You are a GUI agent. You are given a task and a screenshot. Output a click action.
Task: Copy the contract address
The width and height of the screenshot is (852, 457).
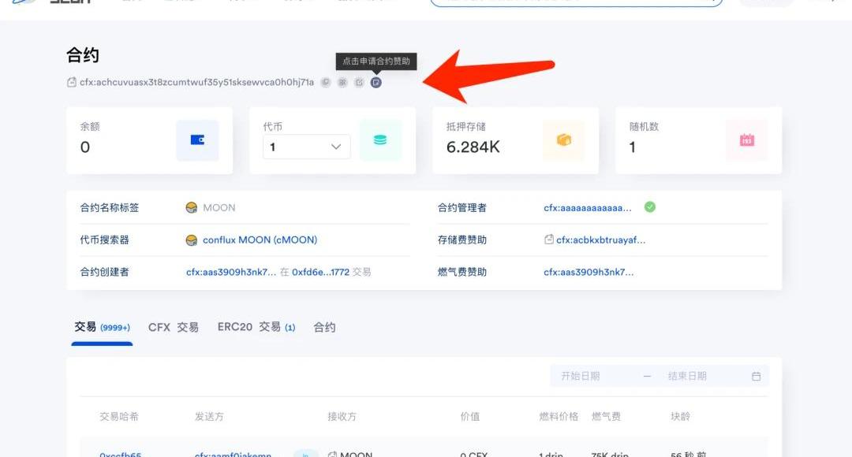tap(325, 82)
